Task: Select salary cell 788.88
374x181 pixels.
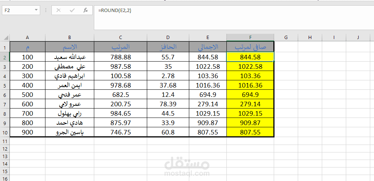Action: click(121, 57)
